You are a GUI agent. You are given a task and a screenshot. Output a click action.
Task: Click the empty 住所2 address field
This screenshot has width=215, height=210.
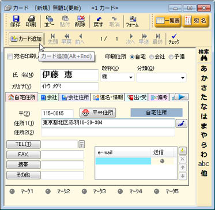108,132
